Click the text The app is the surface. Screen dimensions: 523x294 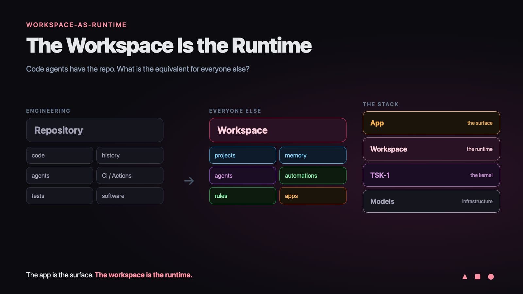tap(60, 275)
